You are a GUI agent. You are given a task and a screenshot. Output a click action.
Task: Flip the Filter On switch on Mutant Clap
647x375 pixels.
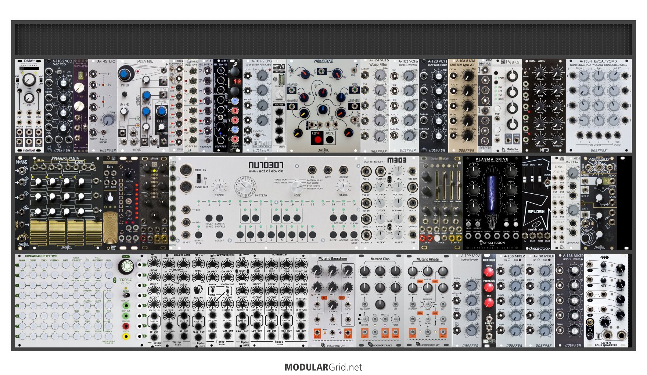point(395,318)
